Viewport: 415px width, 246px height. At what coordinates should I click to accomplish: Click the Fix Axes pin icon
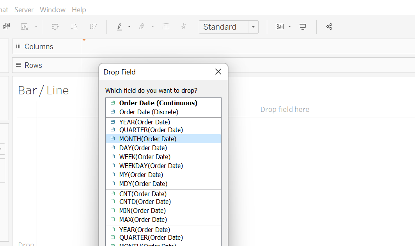[x=184, y=27]
